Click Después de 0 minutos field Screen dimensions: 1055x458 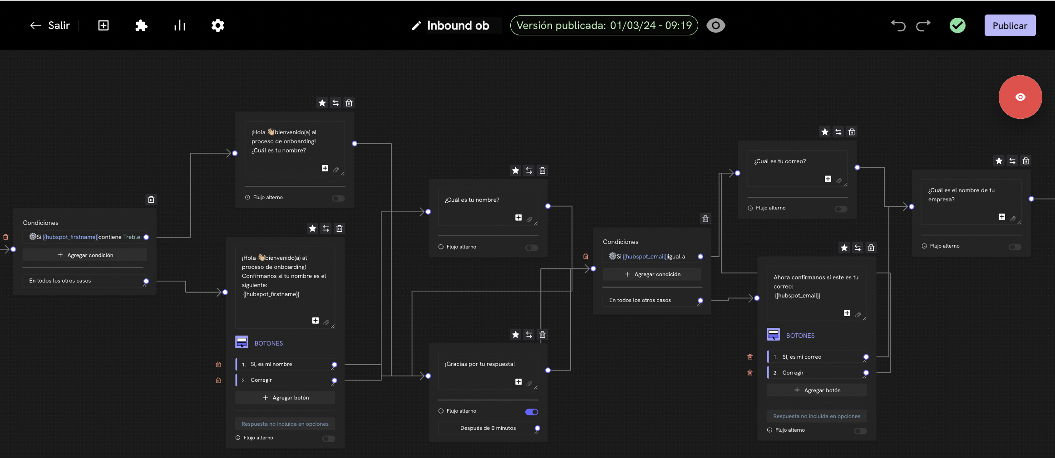488,428
